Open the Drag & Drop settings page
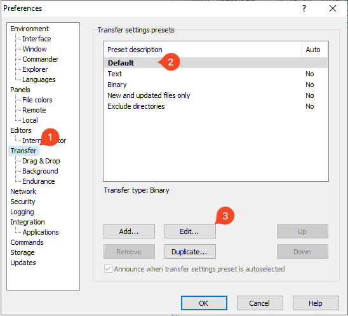 pos(41,161)
